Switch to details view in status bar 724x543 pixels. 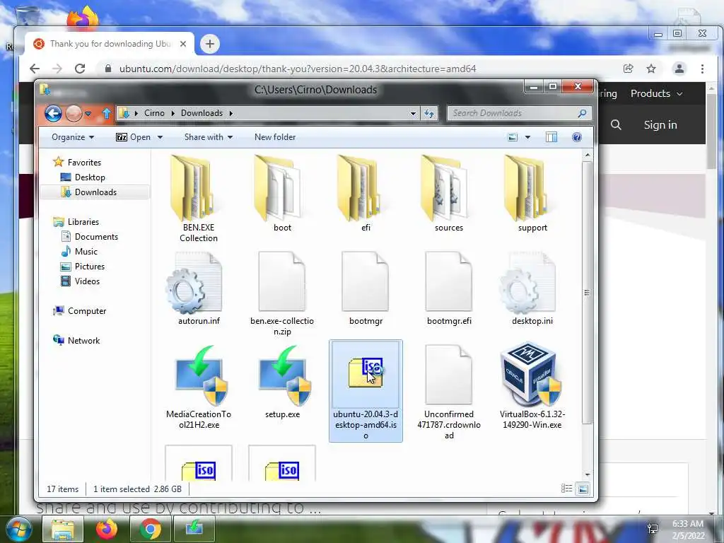566,489
